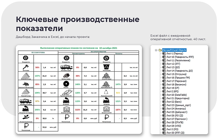Viewport: 218px width, 139px height.
Task: Collapse the Microsoft Excel Objects tree node
Action: tap(156, 50)
